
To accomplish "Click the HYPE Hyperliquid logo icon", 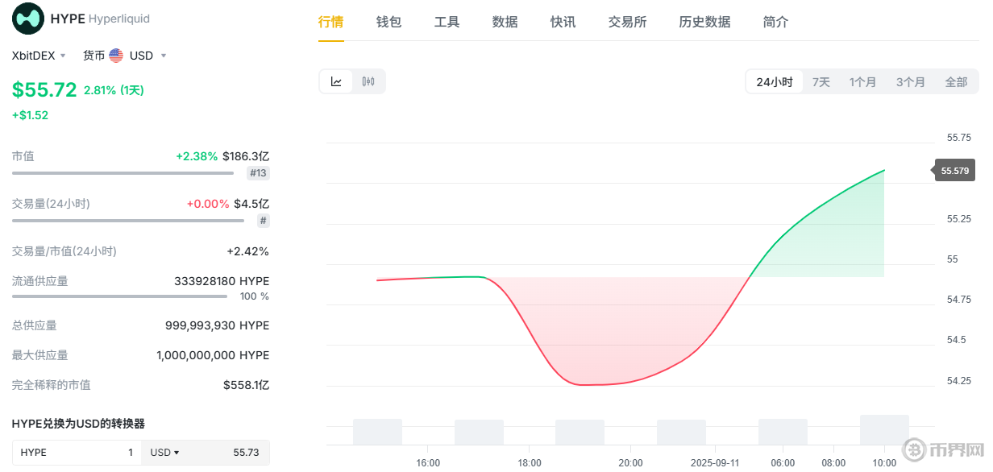I will click(x=28, y=19).
